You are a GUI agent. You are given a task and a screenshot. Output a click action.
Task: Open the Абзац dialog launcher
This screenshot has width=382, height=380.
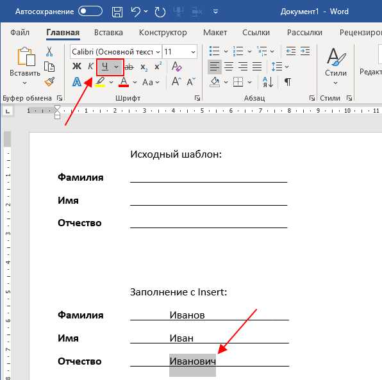point(311,98)
